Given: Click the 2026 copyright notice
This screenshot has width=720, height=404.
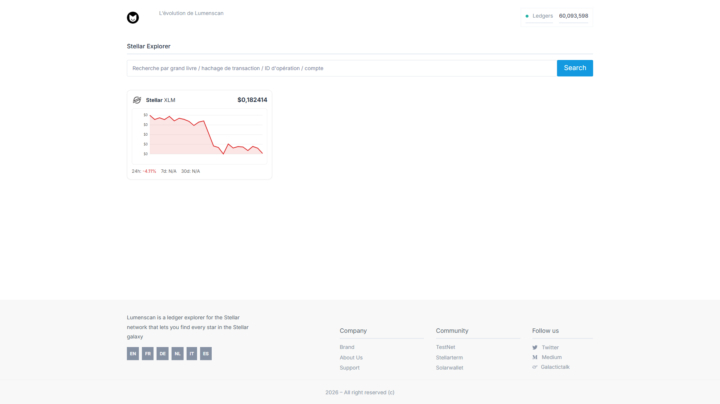Looking at the screenshot, I should click(360, 392).
